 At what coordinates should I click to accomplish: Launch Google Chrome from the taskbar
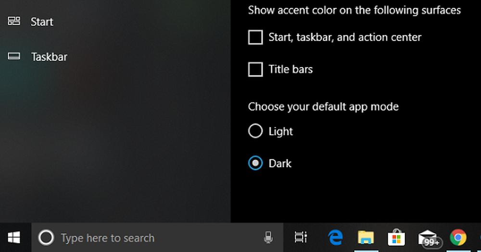[x=458, y=238]
